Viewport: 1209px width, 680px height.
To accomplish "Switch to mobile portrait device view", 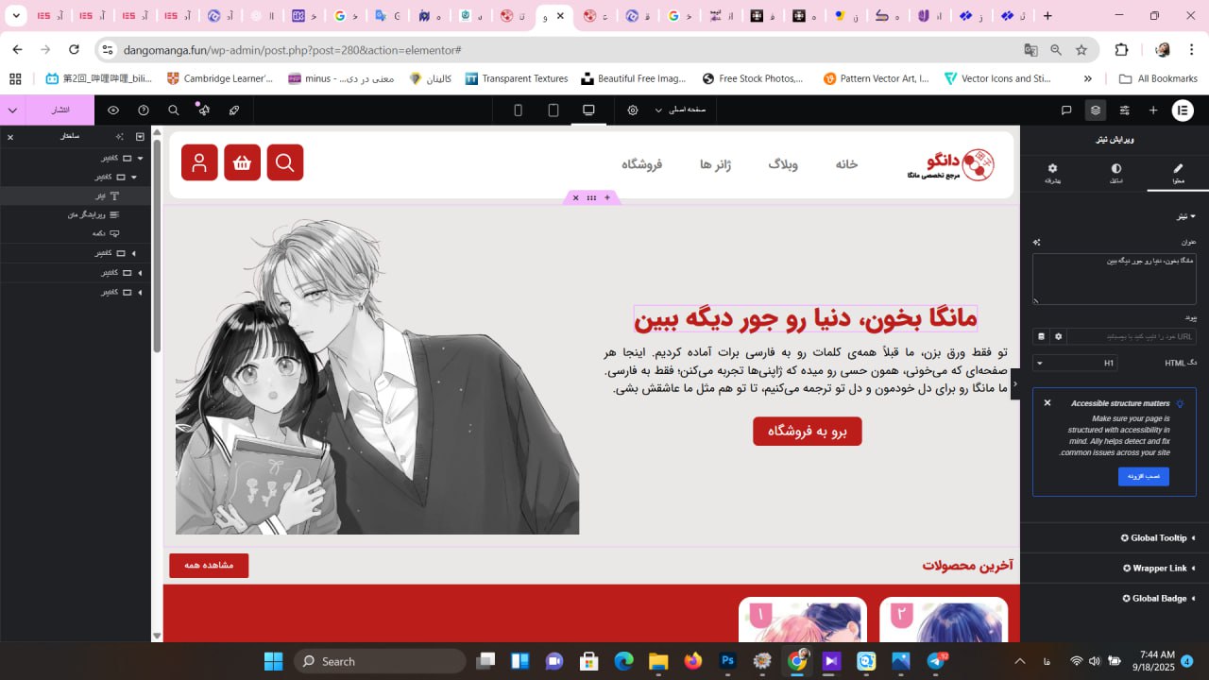I will click(x=518, y=110).
